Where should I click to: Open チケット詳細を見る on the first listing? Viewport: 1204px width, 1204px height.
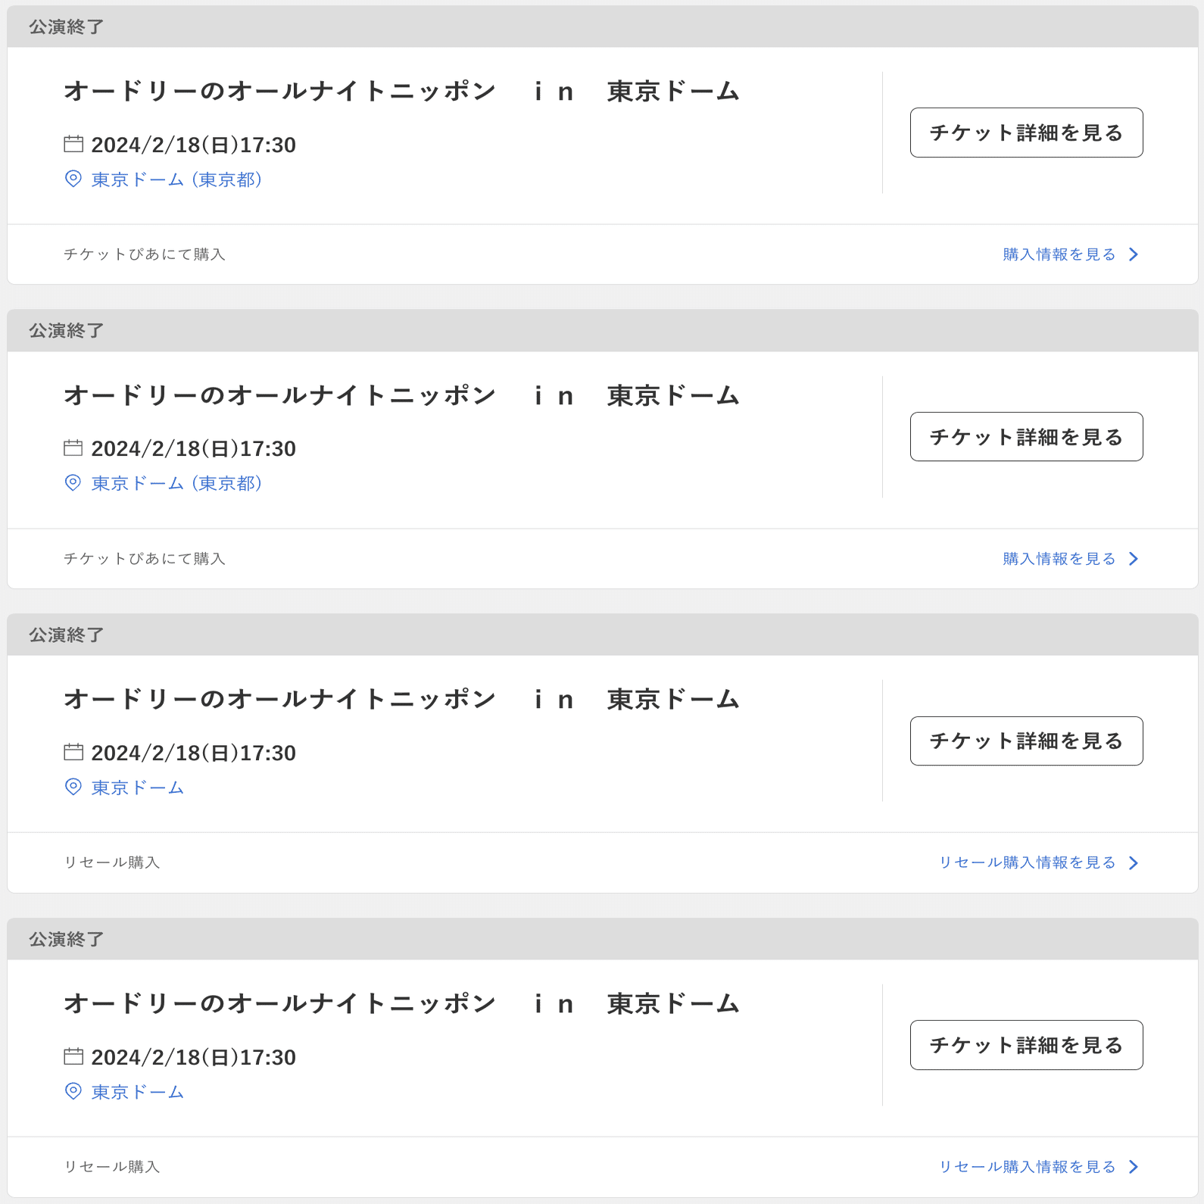click(1026, 132)
